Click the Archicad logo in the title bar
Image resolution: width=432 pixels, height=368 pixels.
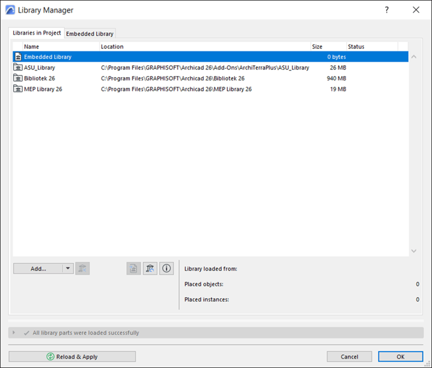[x=10, y=10]
